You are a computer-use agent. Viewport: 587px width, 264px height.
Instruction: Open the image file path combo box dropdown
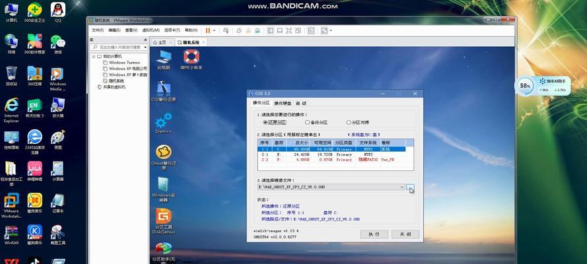[401, 187]
